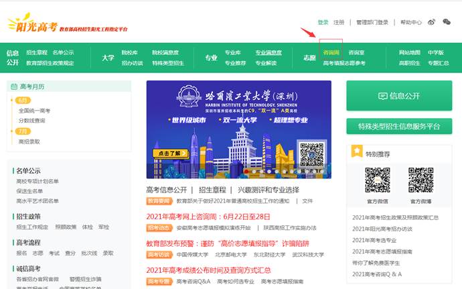Open 2021年高考志愿填报指南 sidebar link
This screenshot has height=289, width=462.
(382, 251)
